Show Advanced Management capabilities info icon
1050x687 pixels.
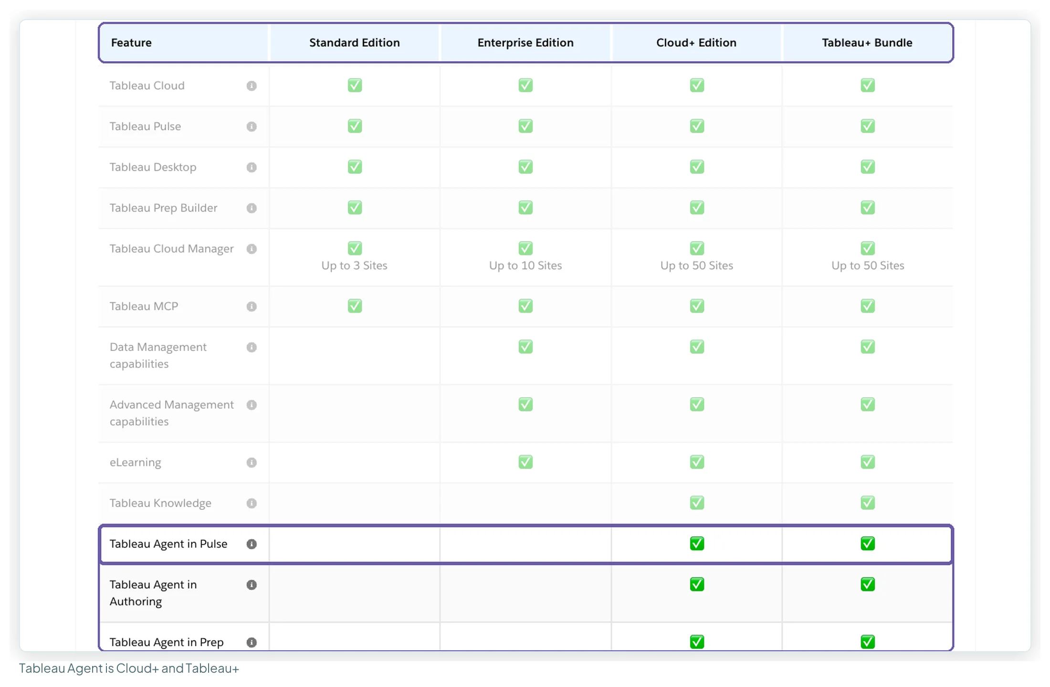coord(252,405)
